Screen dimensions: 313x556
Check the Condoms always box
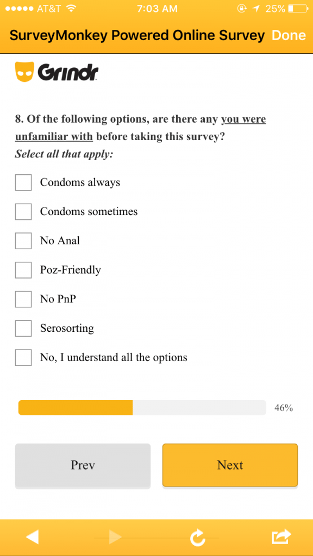(23, 182)
